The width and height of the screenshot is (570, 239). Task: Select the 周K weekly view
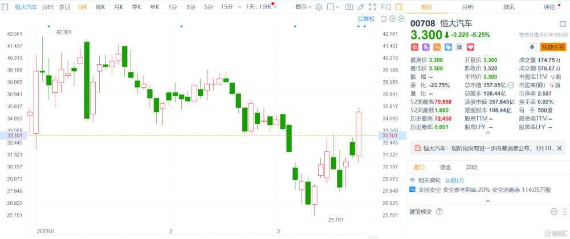(x=100, y=7)
